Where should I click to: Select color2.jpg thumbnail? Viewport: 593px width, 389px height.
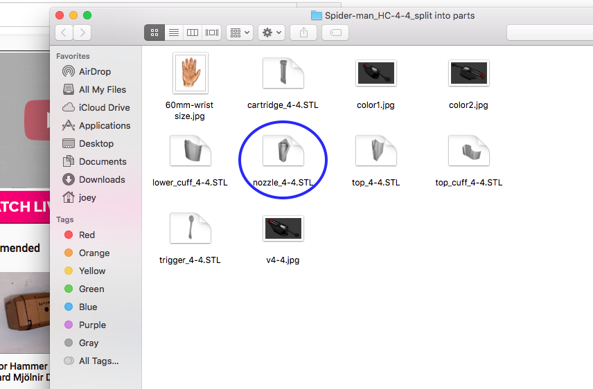pyautogui.click(x=469, y=73)
